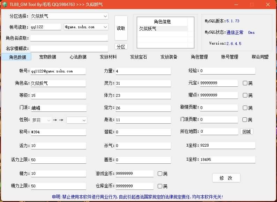Click the 精力上限 field
This screenshot has height=202, width=277.
coord(59,186)
